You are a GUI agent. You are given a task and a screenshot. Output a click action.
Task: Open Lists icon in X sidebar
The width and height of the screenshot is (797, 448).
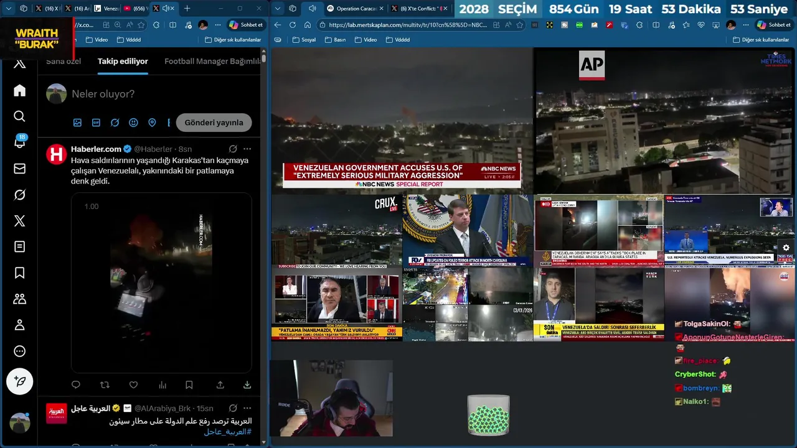pyautogui.click(x=19, y=246)
